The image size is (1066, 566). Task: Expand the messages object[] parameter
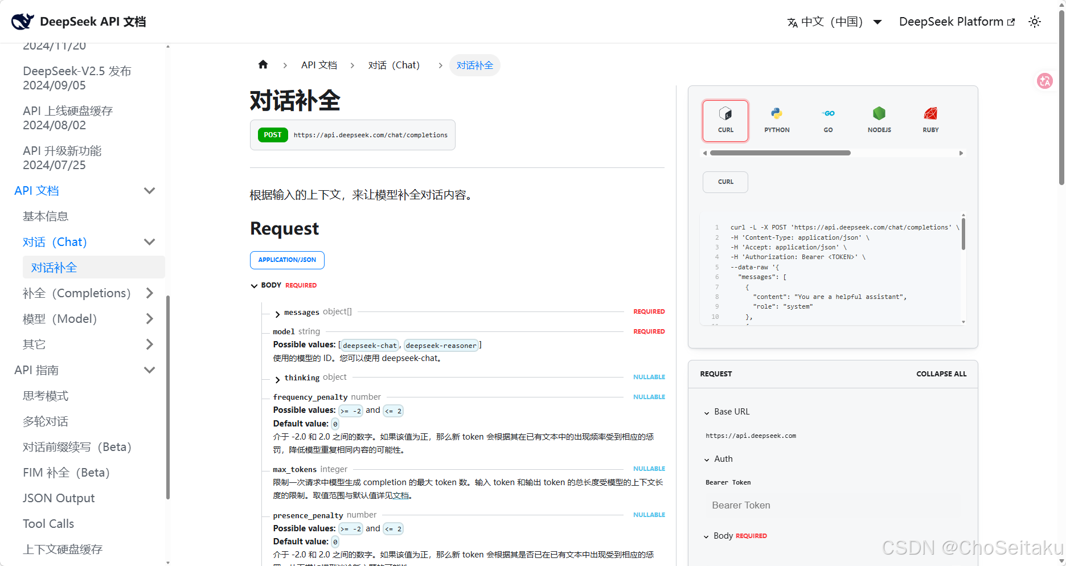coord(277,314)
